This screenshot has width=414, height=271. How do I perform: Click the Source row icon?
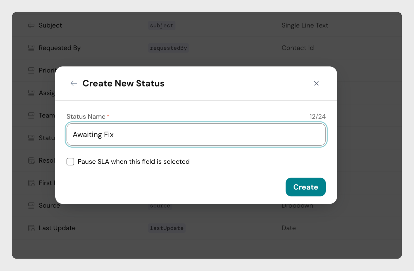(x=31, y=206)
